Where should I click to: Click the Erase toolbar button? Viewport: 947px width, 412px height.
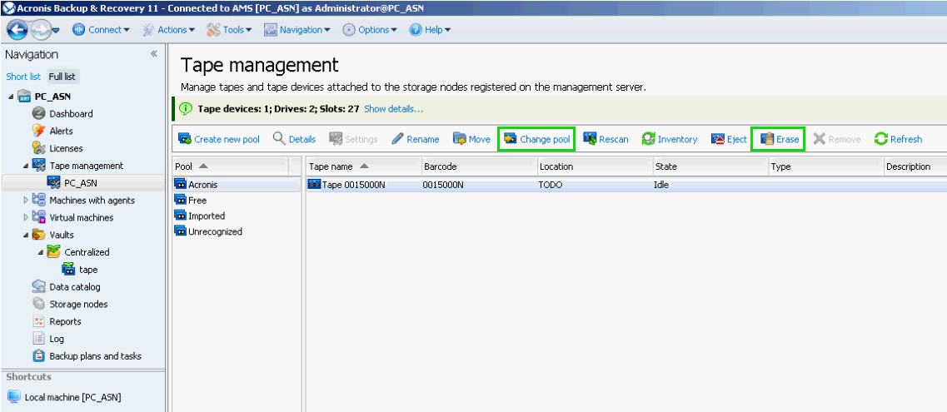779,139
